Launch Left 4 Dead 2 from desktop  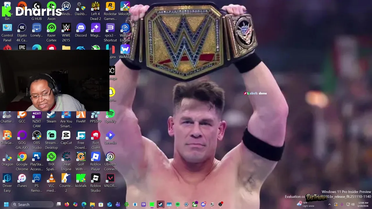96,11
